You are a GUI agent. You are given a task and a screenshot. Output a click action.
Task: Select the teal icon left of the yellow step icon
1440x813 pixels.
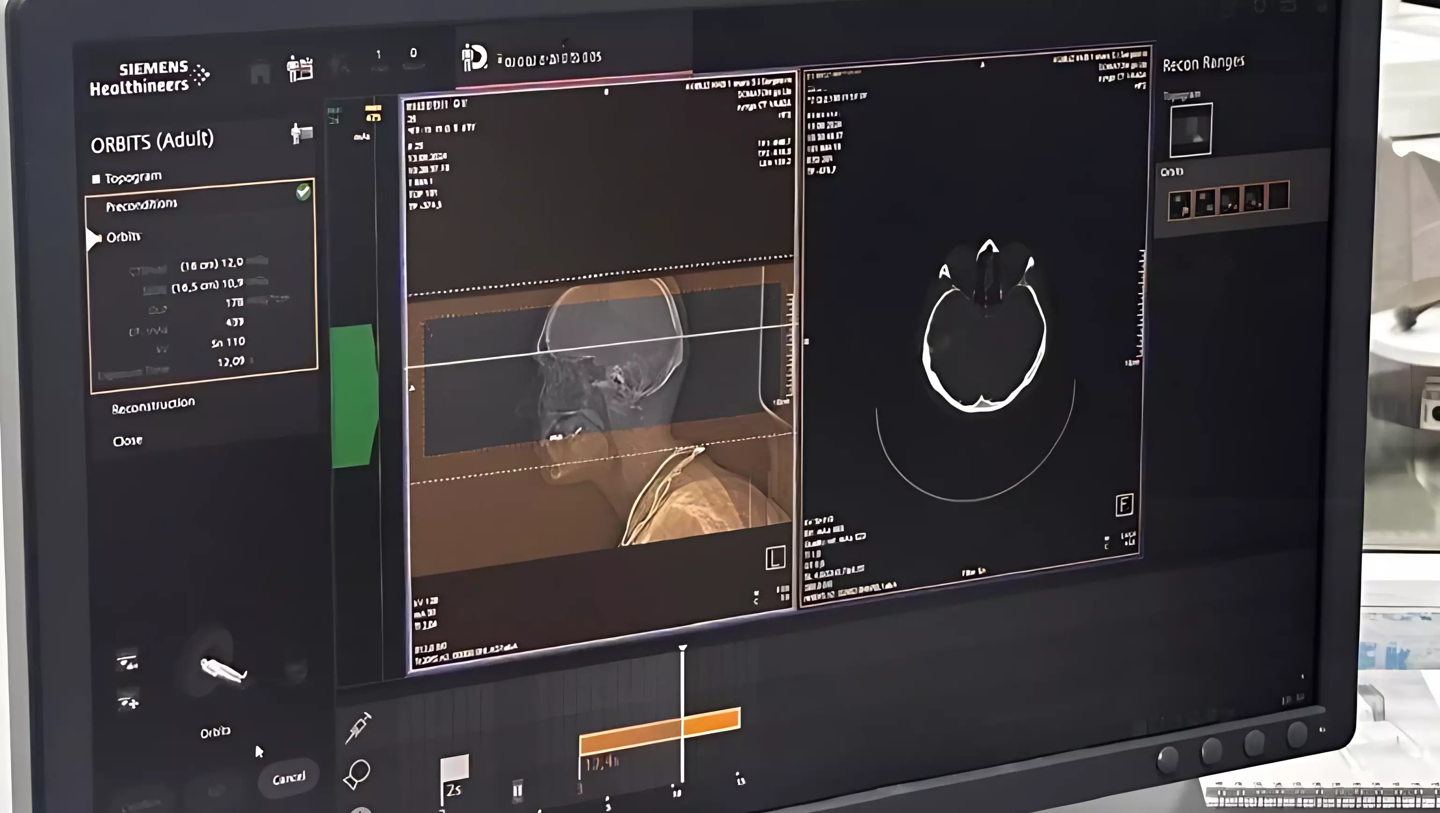pyautogui.click(x=334, y=115)
